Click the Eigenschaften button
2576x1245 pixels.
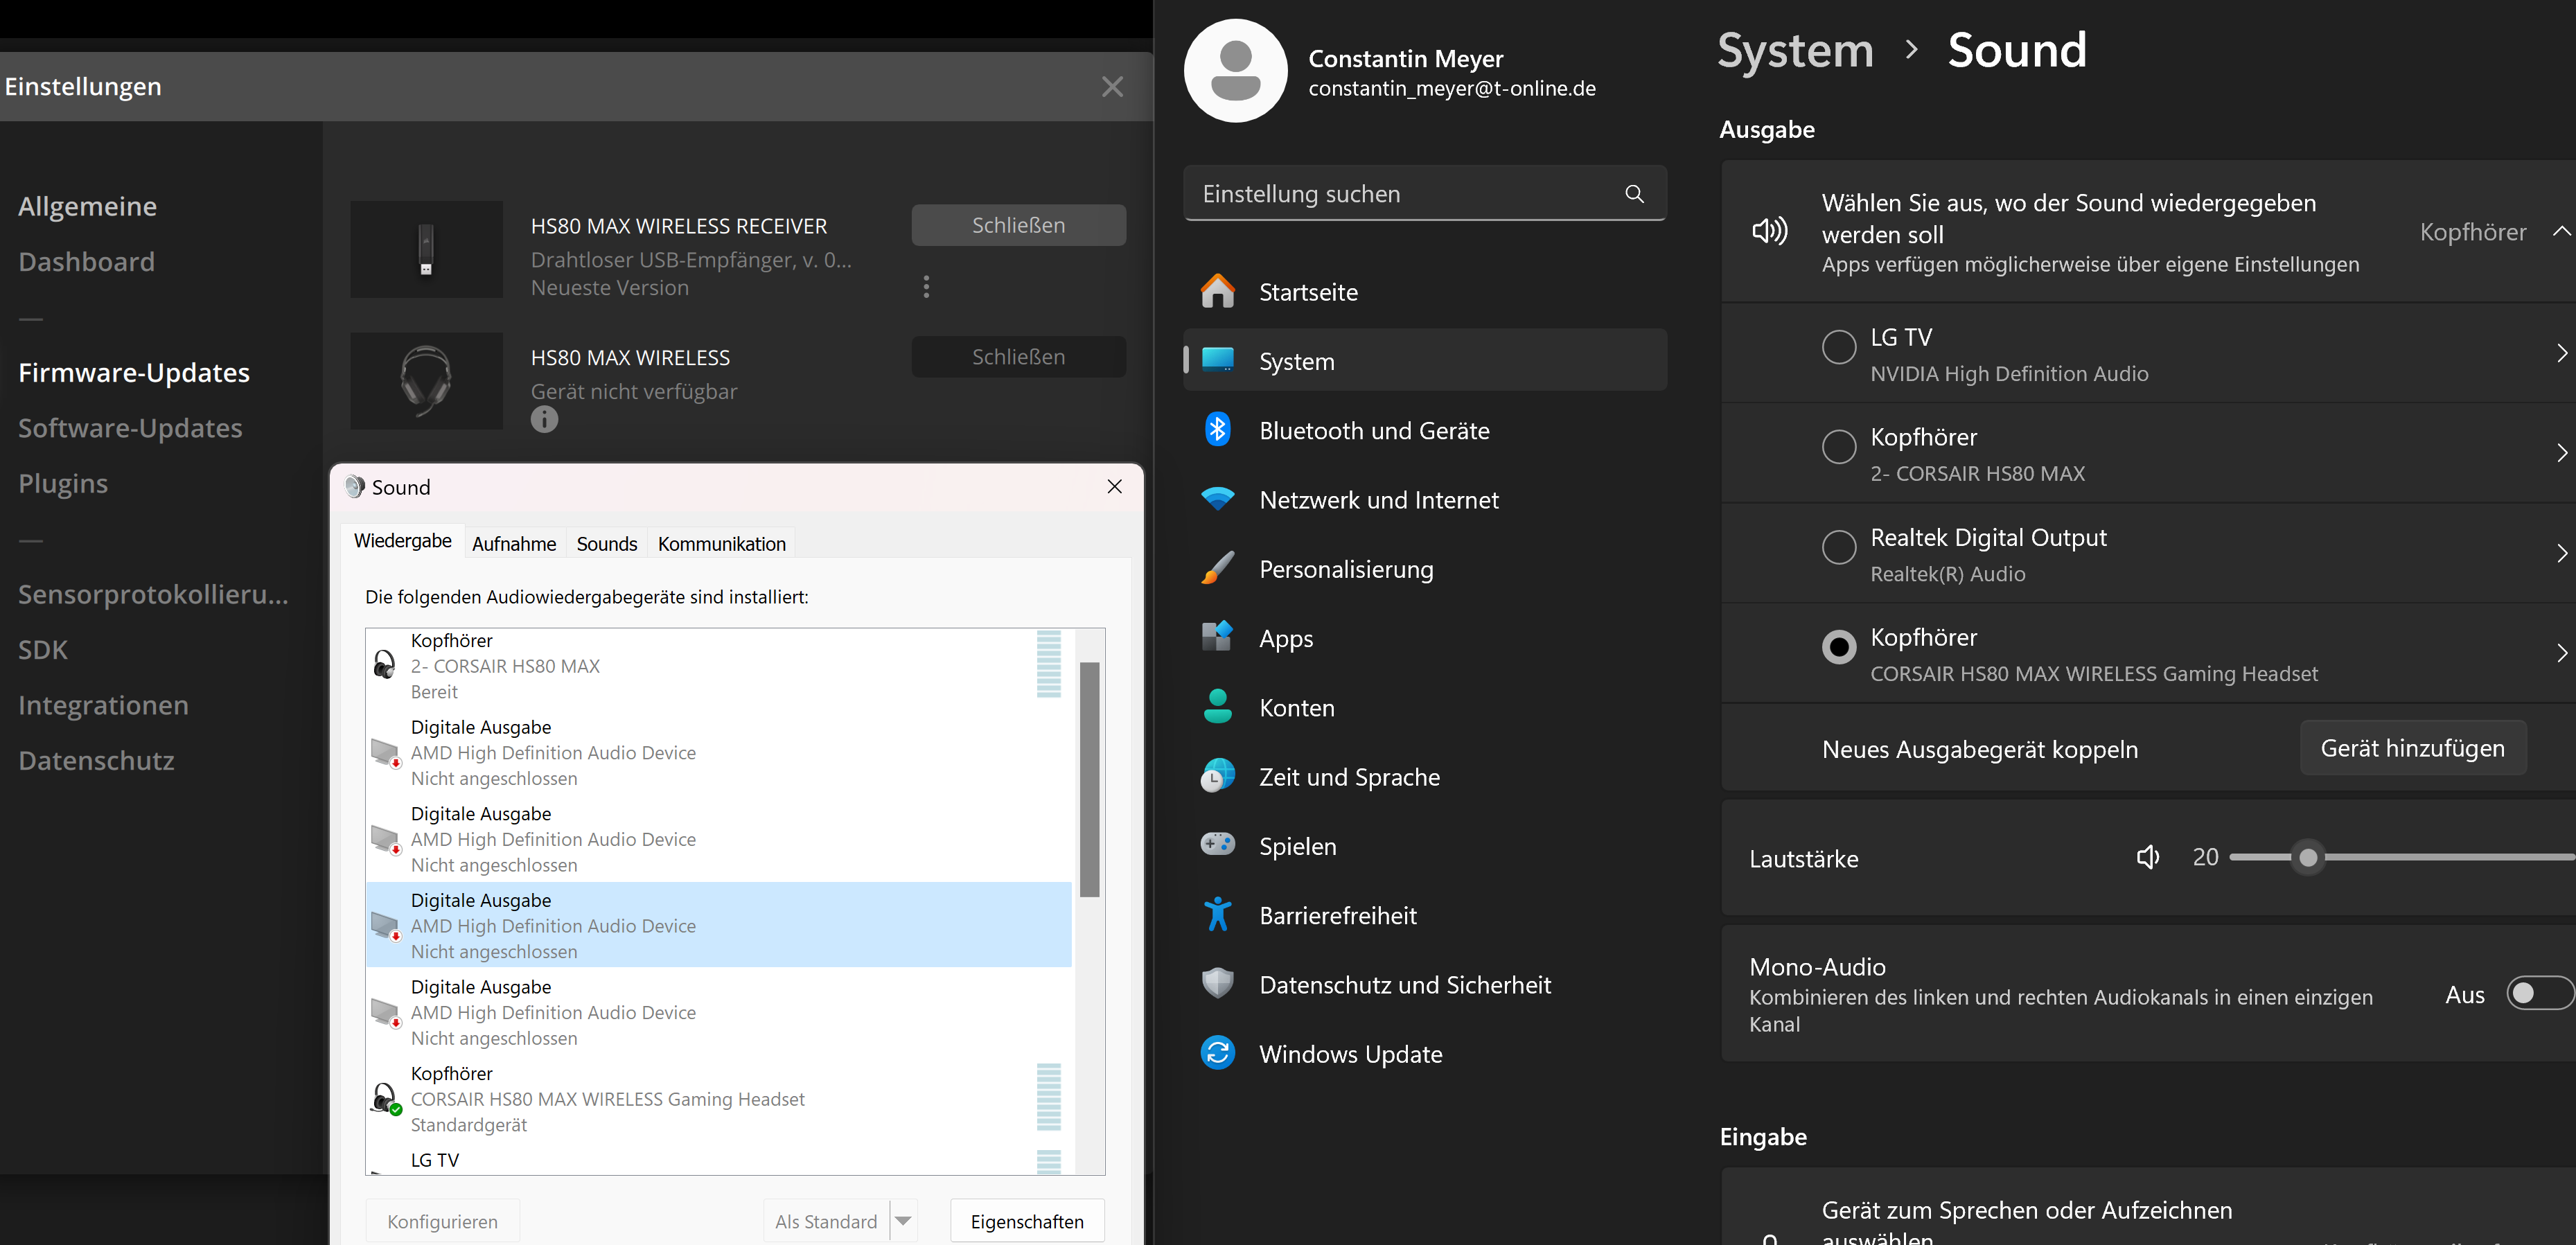1026,1221
